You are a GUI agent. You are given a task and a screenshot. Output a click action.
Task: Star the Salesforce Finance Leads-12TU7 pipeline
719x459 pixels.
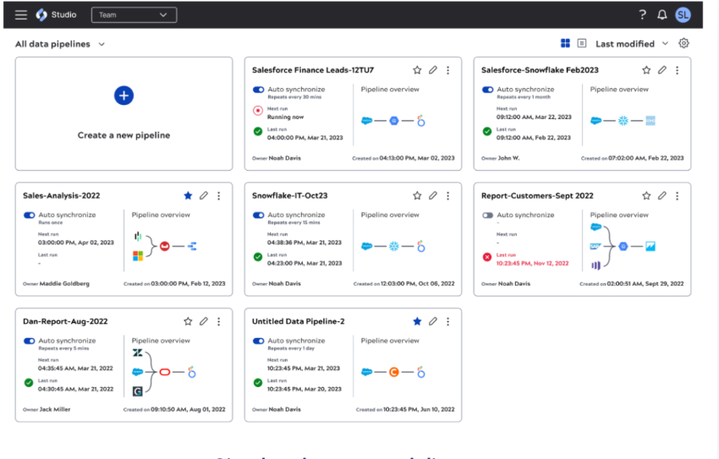[417, 70]
